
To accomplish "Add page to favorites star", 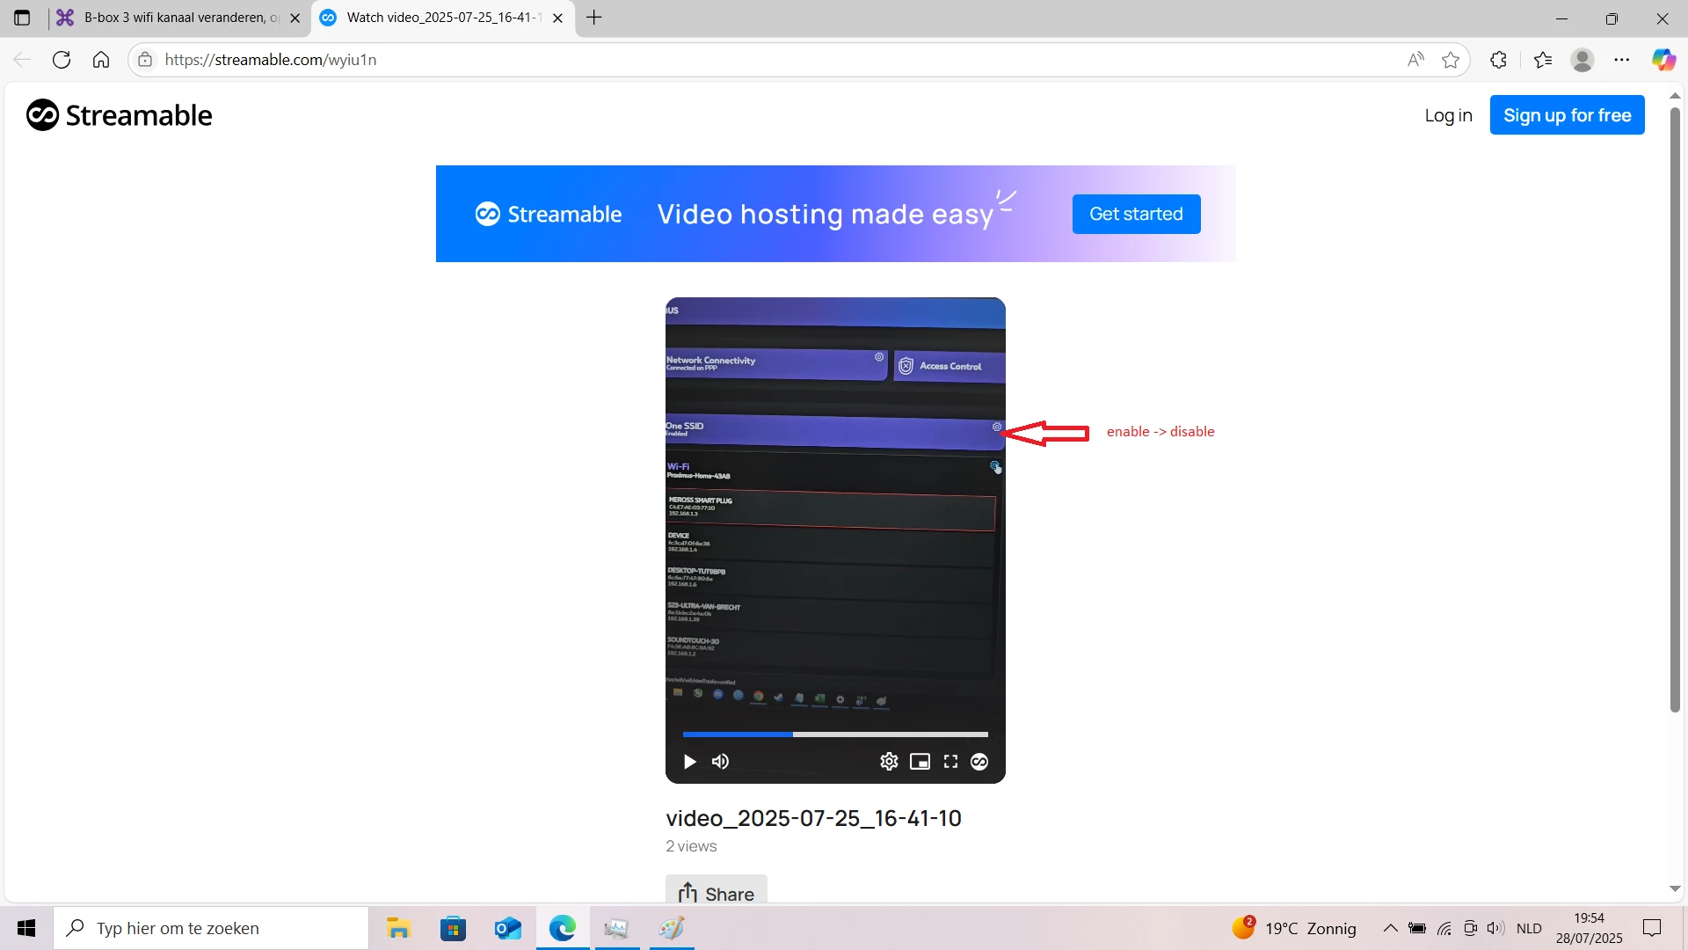I will coord(1451,60).
